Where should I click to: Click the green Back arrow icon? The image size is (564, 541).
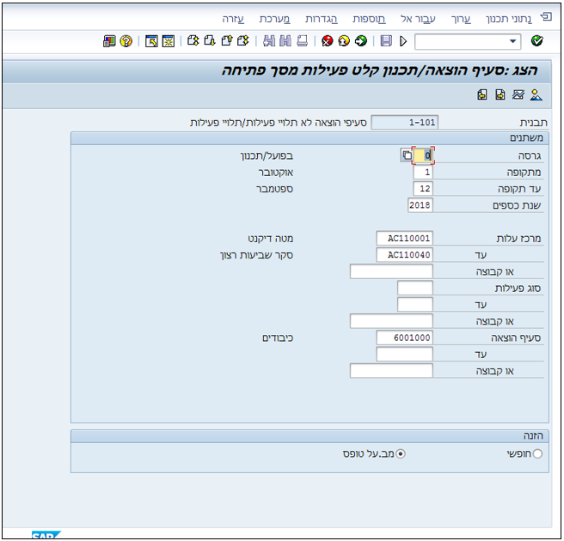(x=360, y=41)
